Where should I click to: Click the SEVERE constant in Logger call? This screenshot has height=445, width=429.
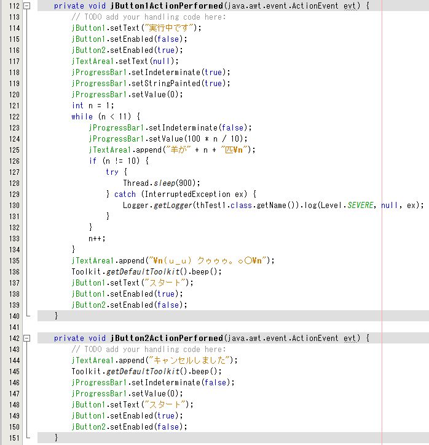point(360,206)
